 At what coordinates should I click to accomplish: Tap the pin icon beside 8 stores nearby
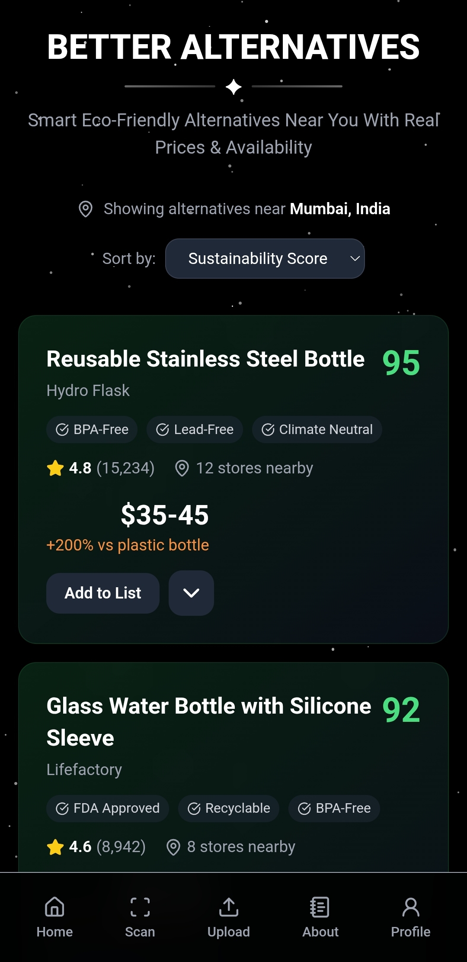(173, 847)
